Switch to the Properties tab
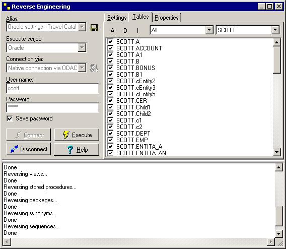Screen dimensions: 286x249 (167, 18)
